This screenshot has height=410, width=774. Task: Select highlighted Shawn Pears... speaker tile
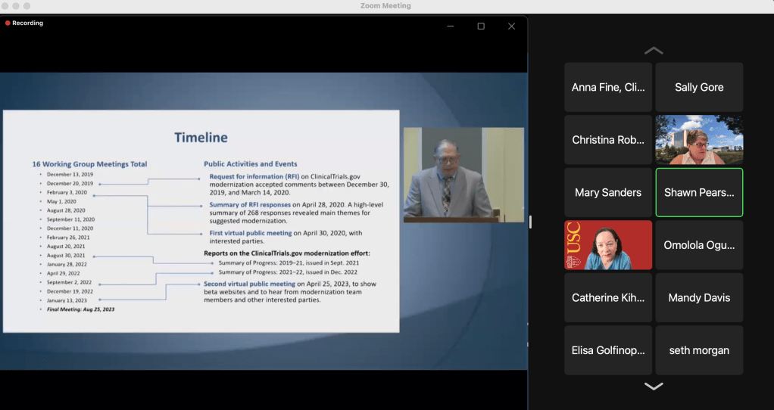coord(699,192)
